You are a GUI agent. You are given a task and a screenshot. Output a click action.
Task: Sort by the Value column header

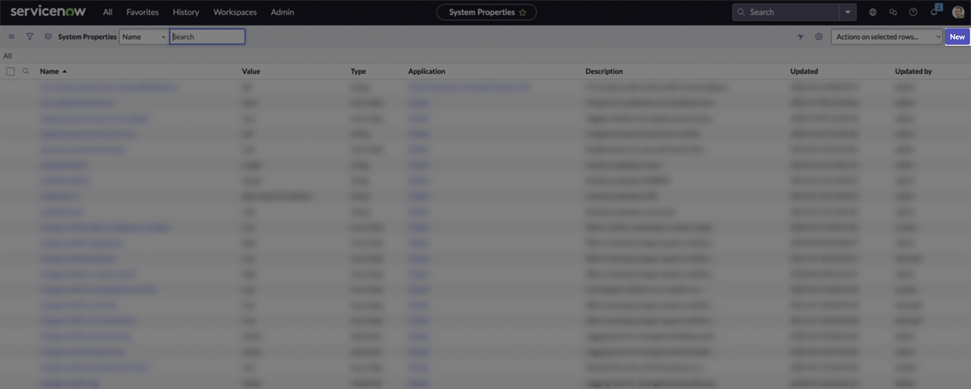point(251,71)
